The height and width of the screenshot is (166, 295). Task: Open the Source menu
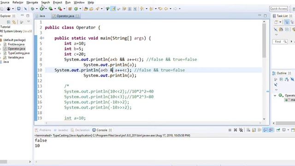(x=5, y=2)
